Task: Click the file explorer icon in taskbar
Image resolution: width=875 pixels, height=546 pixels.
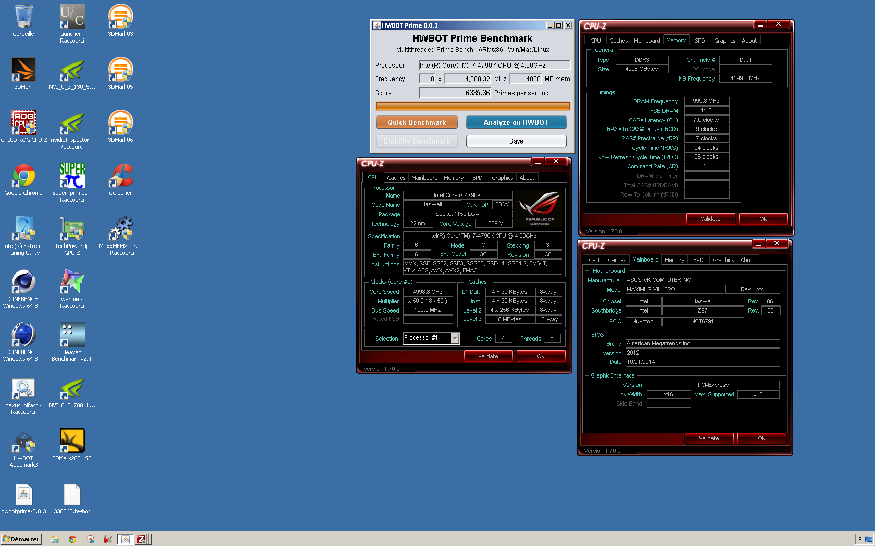Action: pyautogui.click(x=55, y=539)
